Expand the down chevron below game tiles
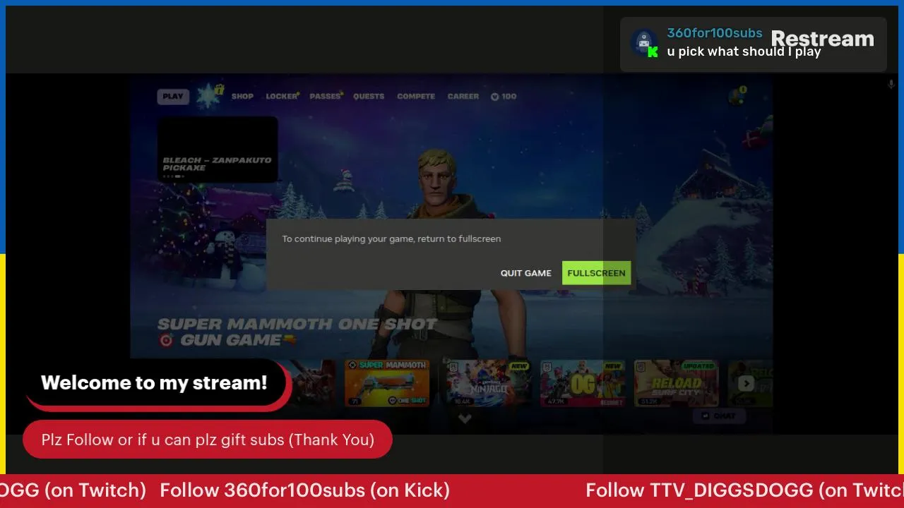 465,418
